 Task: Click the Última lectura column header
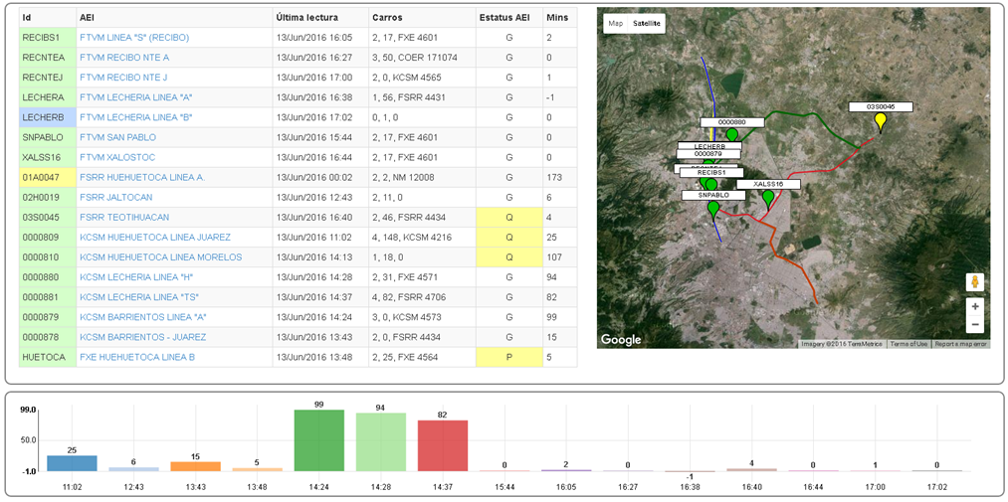pyautogui.click(x=307, y=18)
